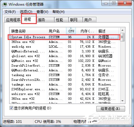
Task: Click the scrollbar down arrow
Action: 122,101
